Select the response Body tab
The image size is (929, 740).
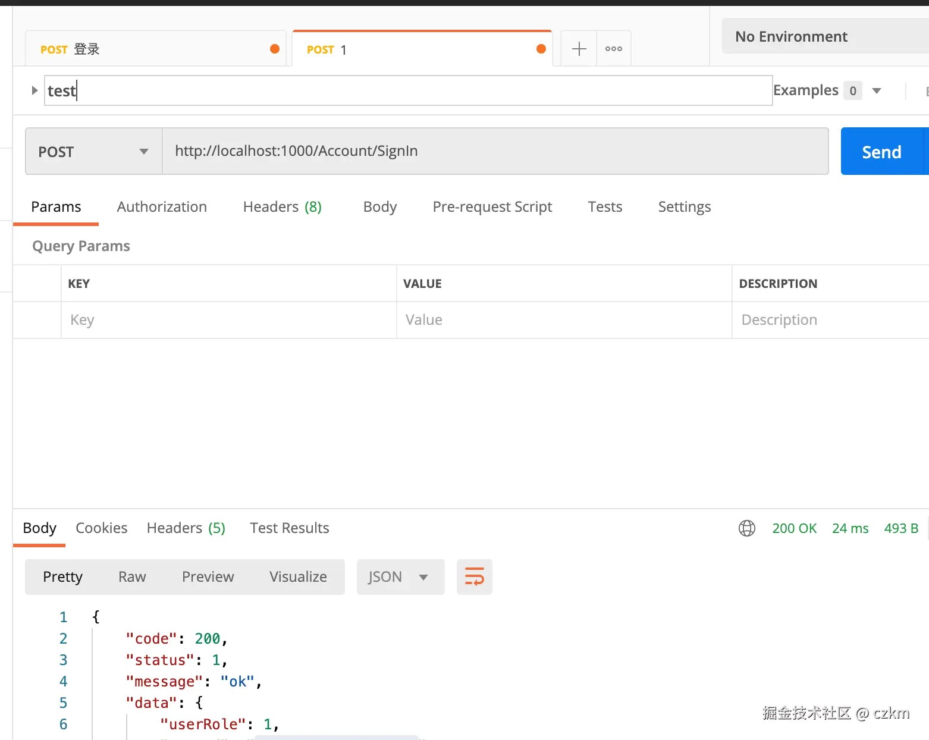click(x=39, y=528)
